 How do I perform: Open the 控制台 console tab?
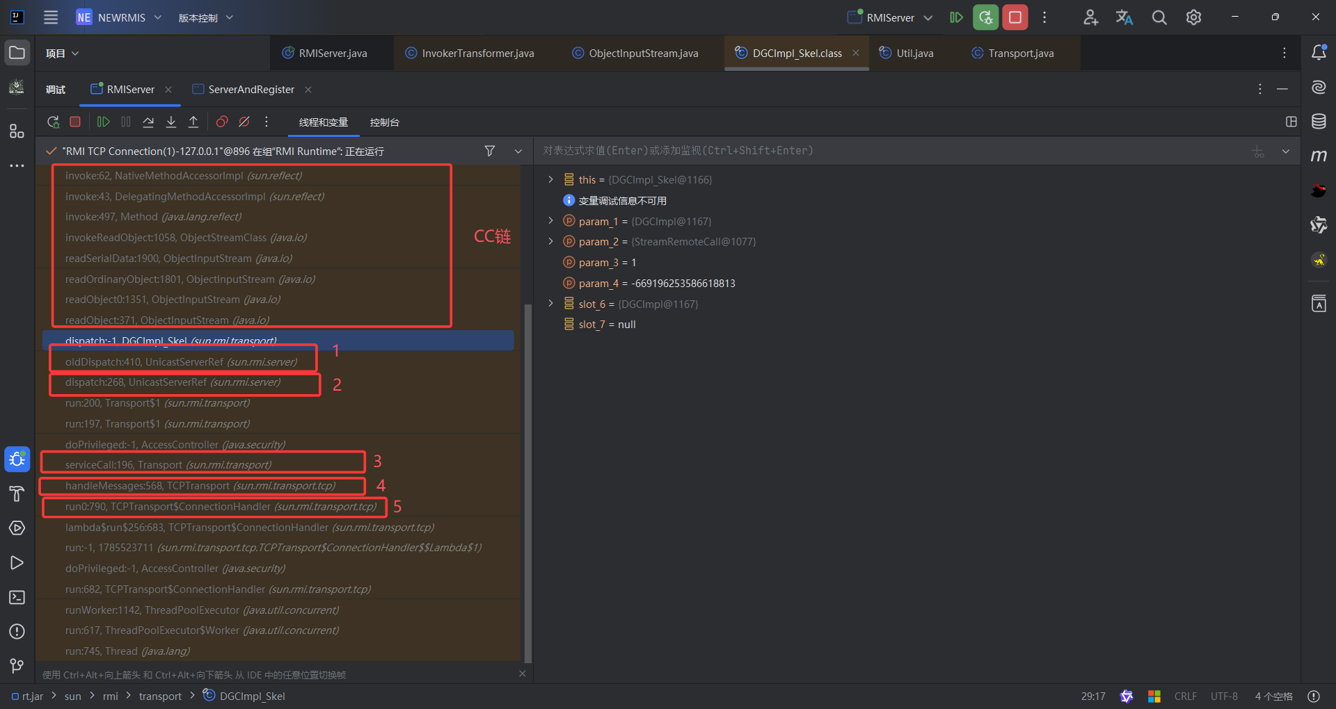click(x=384, y=122)
